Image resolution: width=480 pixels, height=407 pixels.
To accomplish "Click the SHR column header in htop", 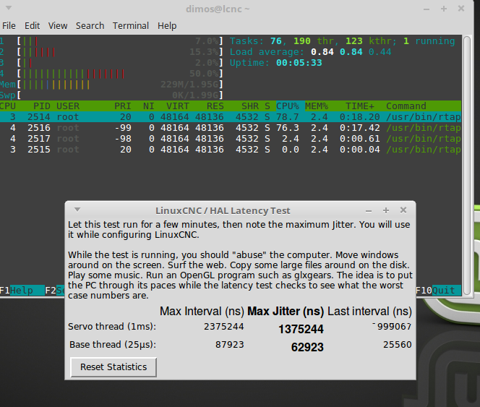I will [x=250, y=106].
